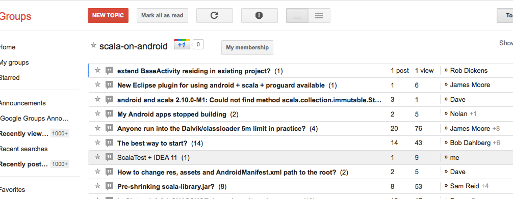
Task: Click the NEW TOPIC button
Action: click(108, 15)
